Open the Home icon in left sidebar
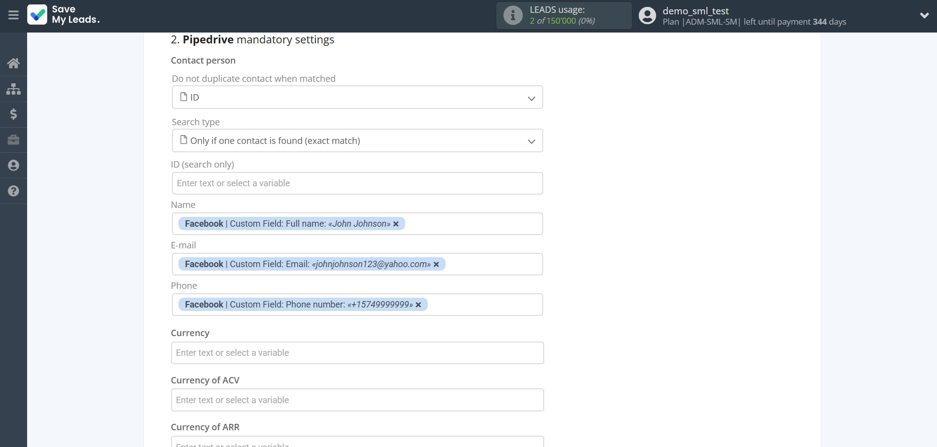This screenshot has height=447, width=937. (x=13, y=63)
